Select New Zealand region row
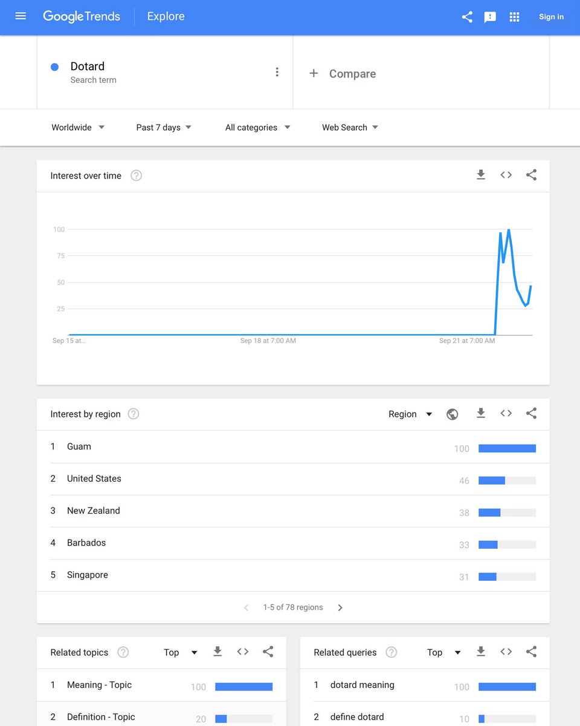The height and width of the screenshot is (726, 580). [293, 511]
